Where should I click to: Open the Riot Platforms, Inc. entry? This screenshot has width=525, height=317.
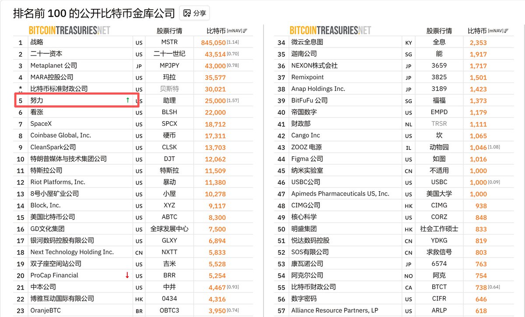pos(58,182)
